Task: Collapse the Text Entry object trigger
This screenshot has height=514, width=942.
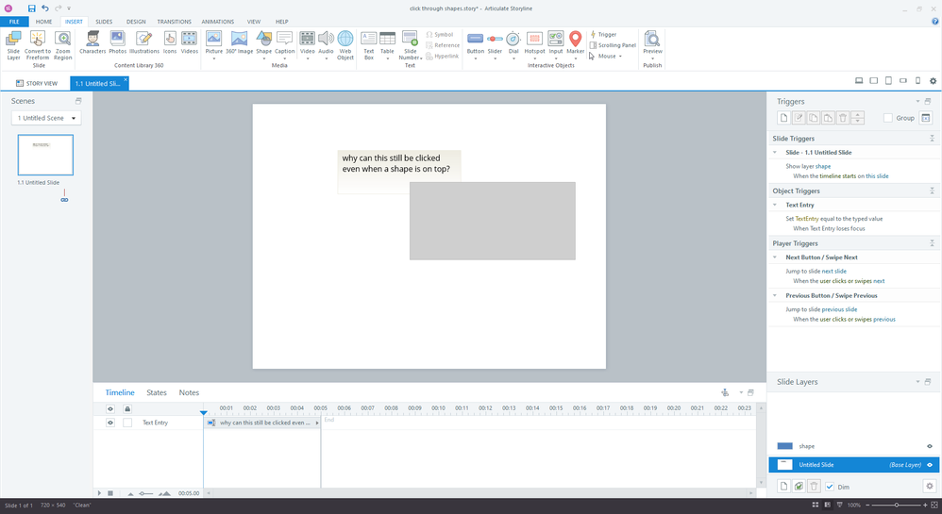Action: coord(776,205)
